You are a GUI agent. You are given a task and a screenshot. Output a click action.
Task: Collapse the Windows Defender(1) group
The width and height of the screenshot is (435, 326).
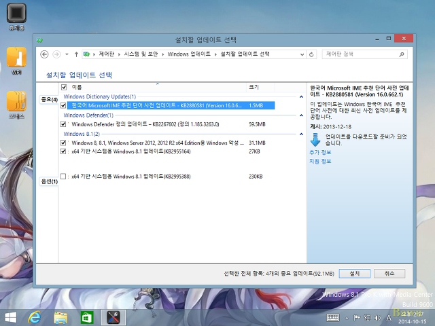tap(301, 115)
